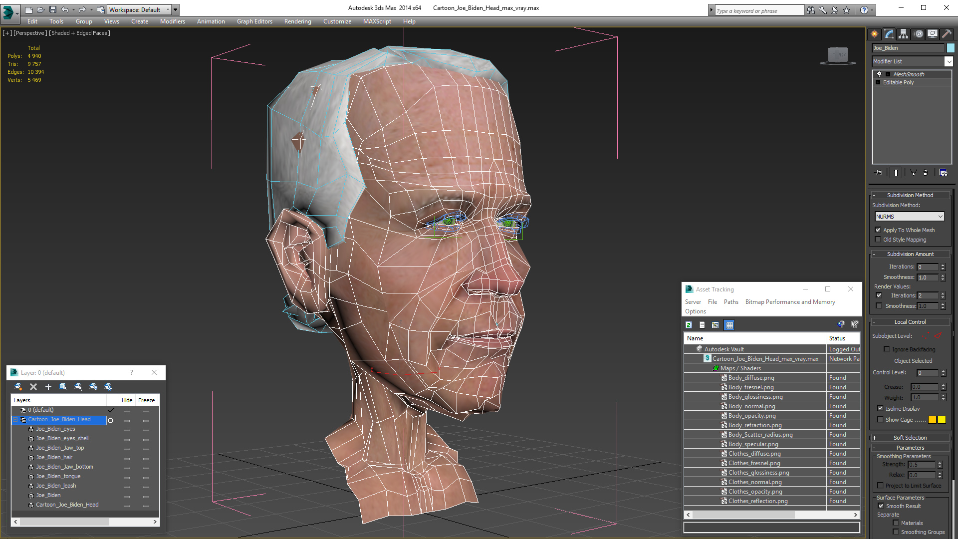The height and width of the screenshot is (539, 958).
Task: Click the InfoCenter search binoculars icon
Action: click(811, 10)
